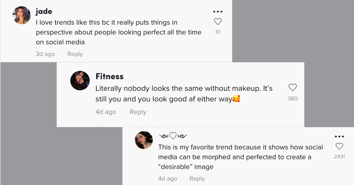This screenshot has width=354, height=185.
Task: Click the username jade
Action: click(44, 12)
